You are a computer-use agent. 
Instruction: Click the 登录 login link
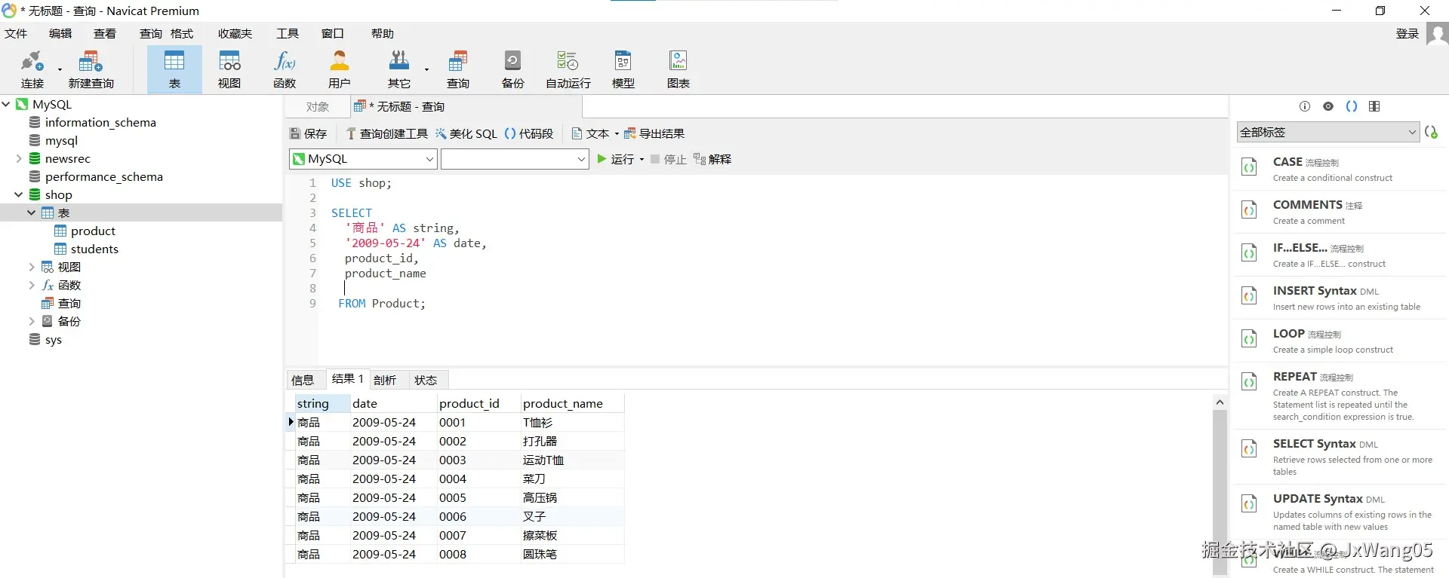(1407, 33)
